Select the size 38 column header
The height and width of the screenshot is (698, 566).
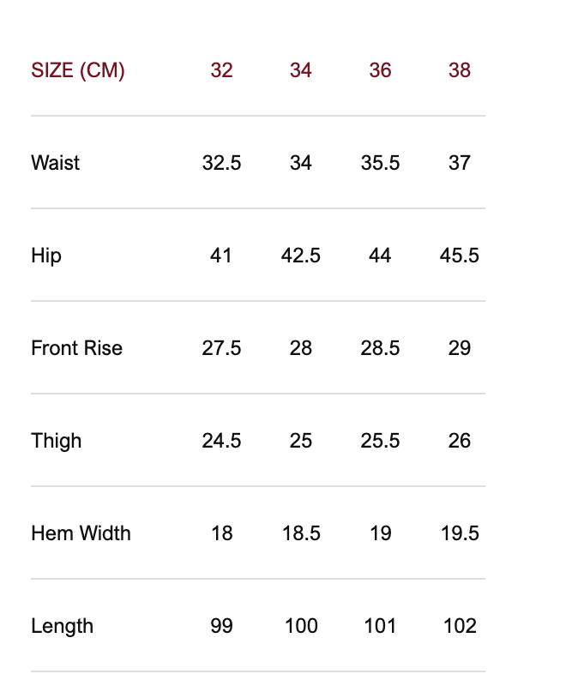click(x=460, y=70)
